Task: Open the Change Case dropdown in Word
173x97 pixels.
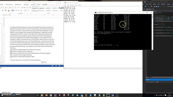Action: (6, 8)
